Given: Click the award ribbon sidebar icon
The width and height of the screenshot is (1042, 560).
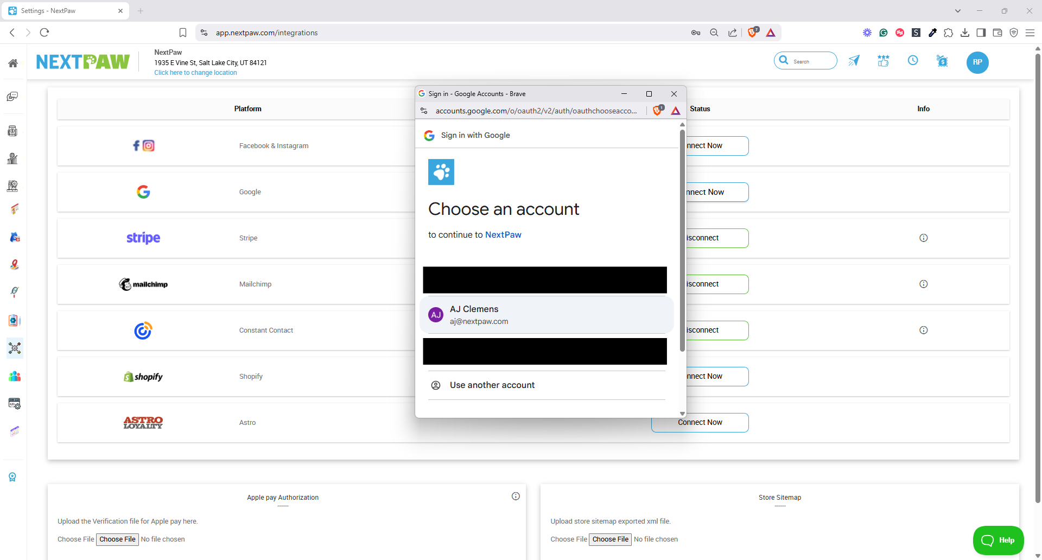Looking at the screenshot, I should pyautogui.click(x=12, y=477).
